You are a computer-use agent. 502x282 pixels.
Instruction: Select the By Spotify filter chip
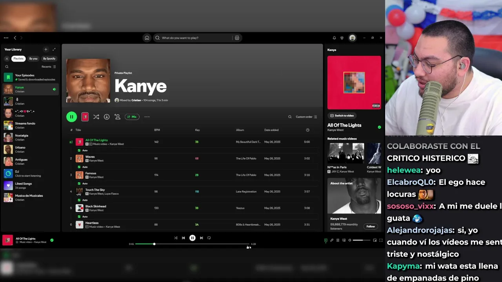point(49,59)
